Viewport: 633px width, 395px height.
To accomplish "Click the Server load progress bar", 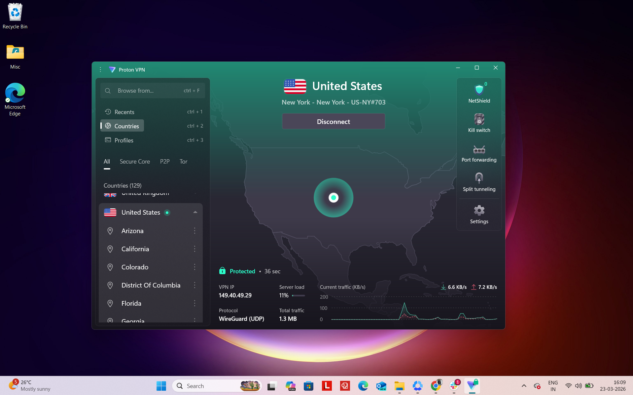I will (x=299, y=296).
